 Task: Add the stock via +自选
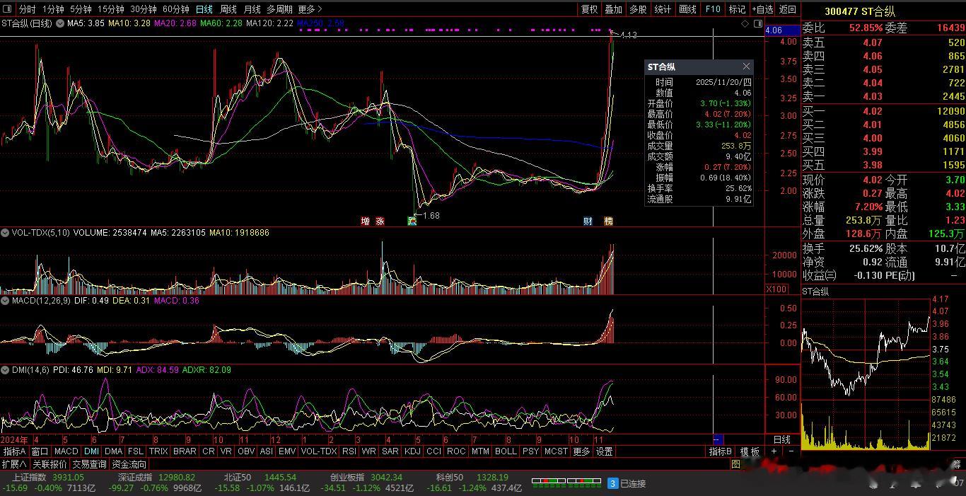[x=762, y=9]
